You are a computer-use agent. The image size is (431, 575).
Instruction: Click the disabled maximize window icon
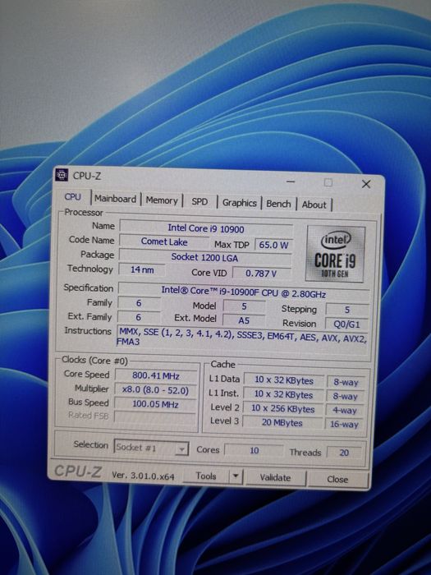328,182
